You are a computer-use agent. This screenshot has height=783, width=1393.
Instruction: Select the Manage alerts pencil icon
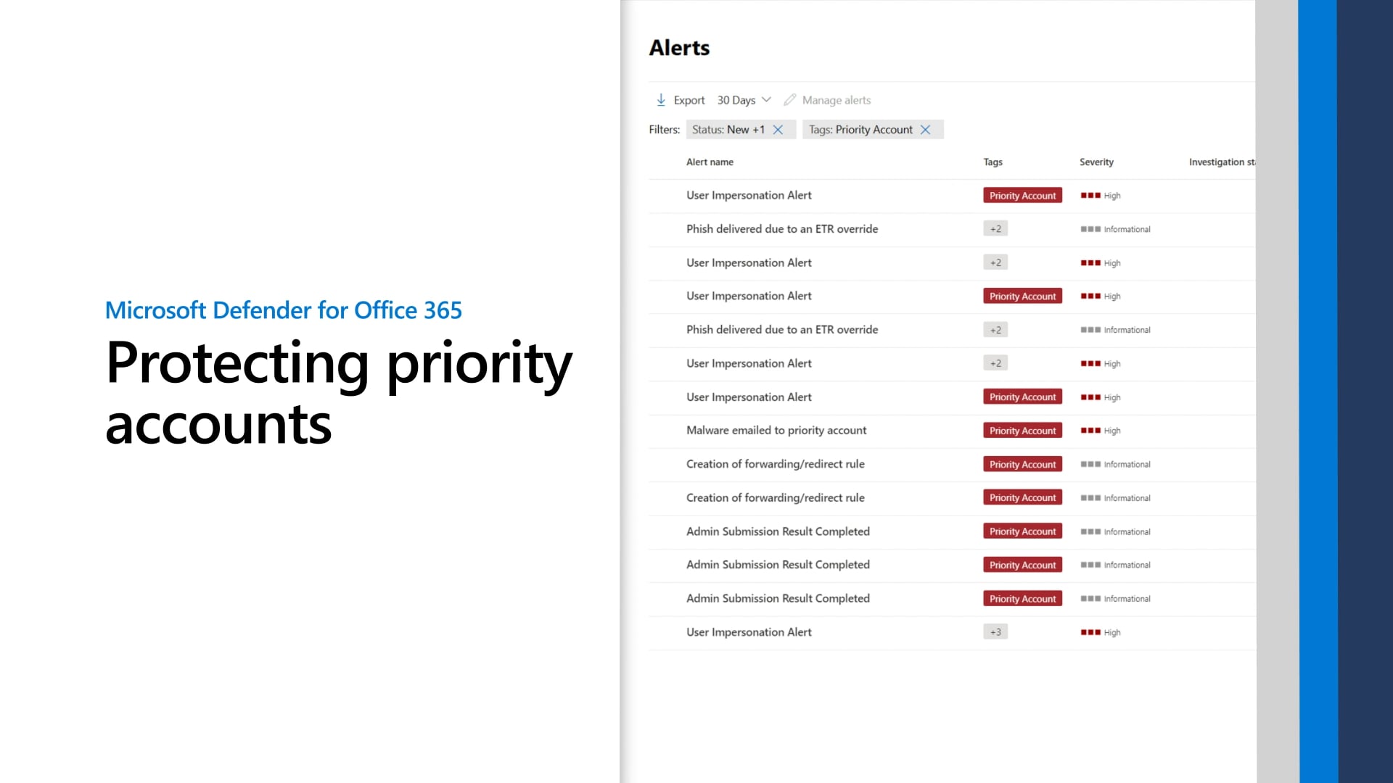[790, 99]
